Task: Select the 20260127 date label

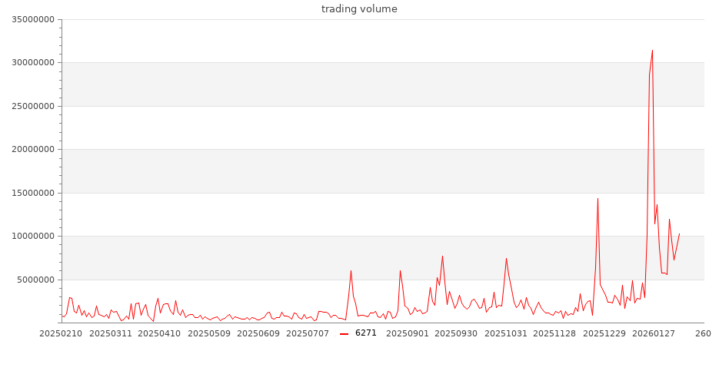Action: 654,333
